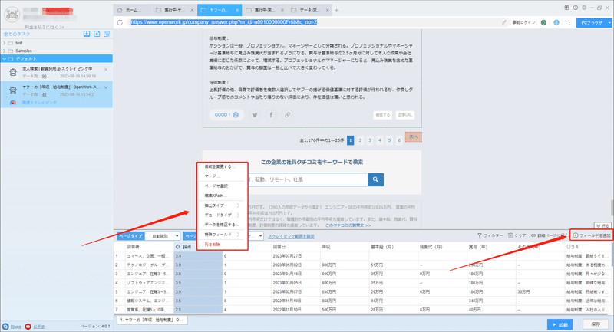Choose 名前を変更する in context menu
614x332 pixels.
222,166
